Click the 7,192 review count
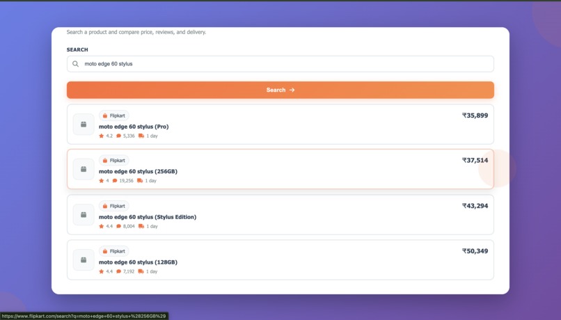The height and width of the screenshot is (320, 561). 129,271
